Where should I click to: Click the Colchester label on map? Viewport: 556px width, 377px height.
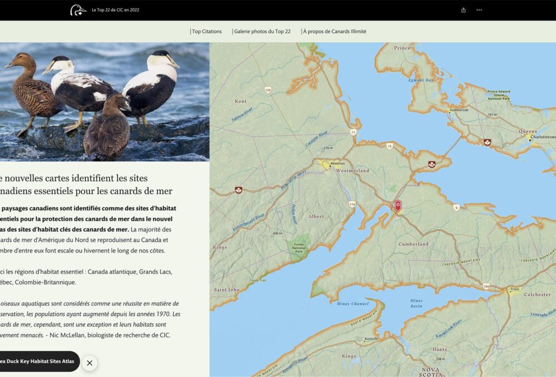tap(537, 295)
